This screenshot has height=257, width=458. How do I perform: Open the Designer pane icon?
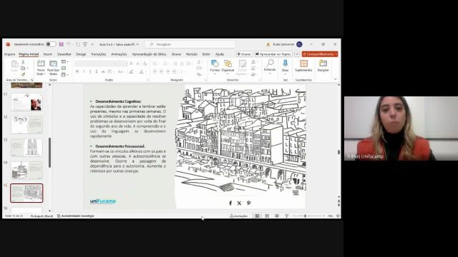pyautogui.click(x=323, y=64)
